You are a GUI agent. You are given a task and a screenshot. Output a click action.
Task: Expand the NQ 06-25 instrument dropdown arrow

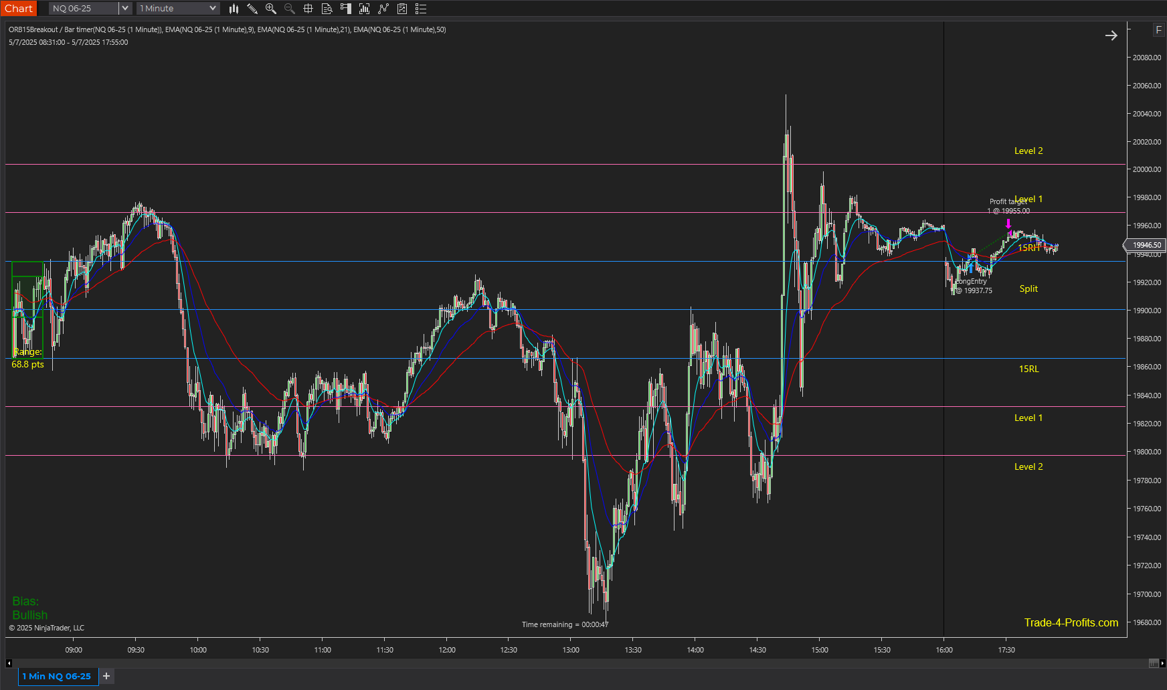[x=124, y=9]
